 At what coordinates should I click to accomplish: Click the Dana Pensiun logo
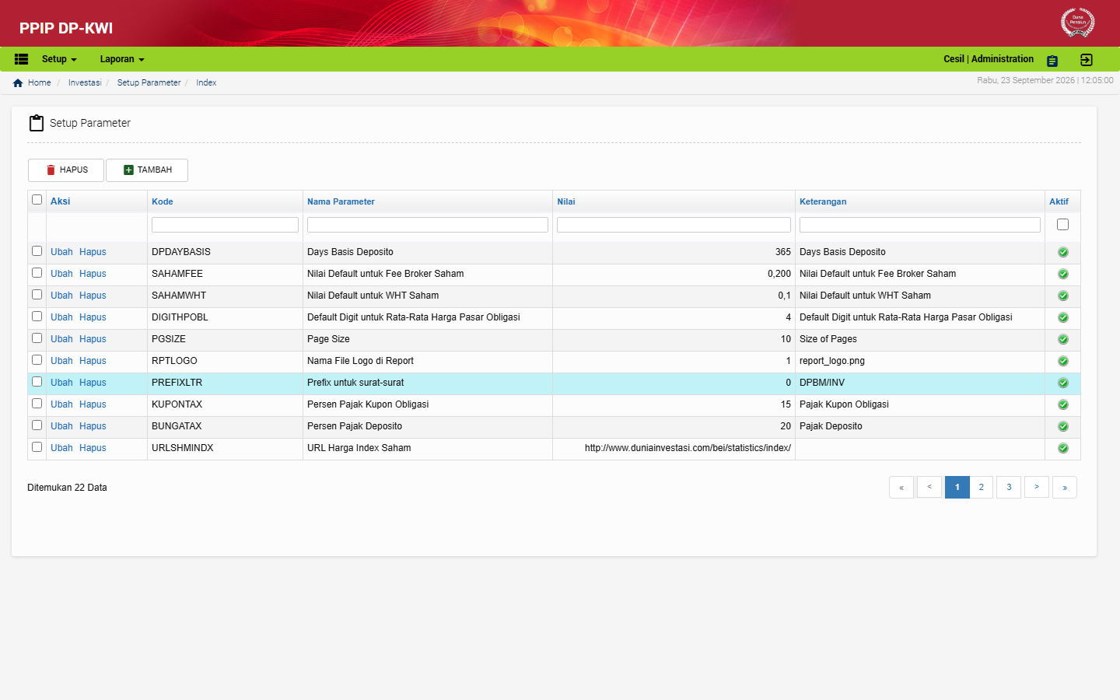pos(1078,22)
